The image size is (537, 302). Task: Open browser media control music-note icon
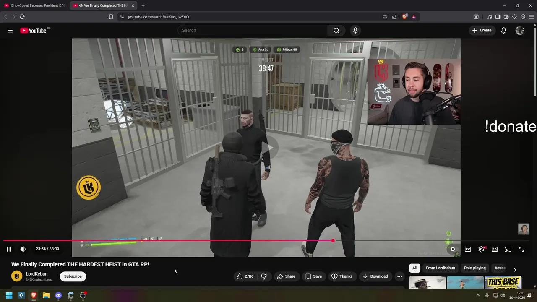point(490,17)
